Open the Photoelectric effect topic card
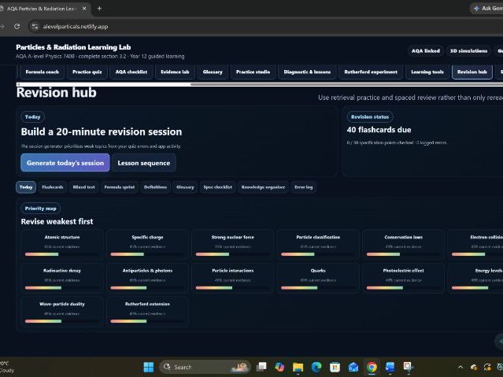This screenshot has height=377, width=503. click(403, 278)
